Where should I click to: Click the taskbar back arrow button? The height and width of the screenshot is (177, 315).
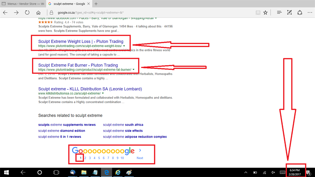coord(23,172)
